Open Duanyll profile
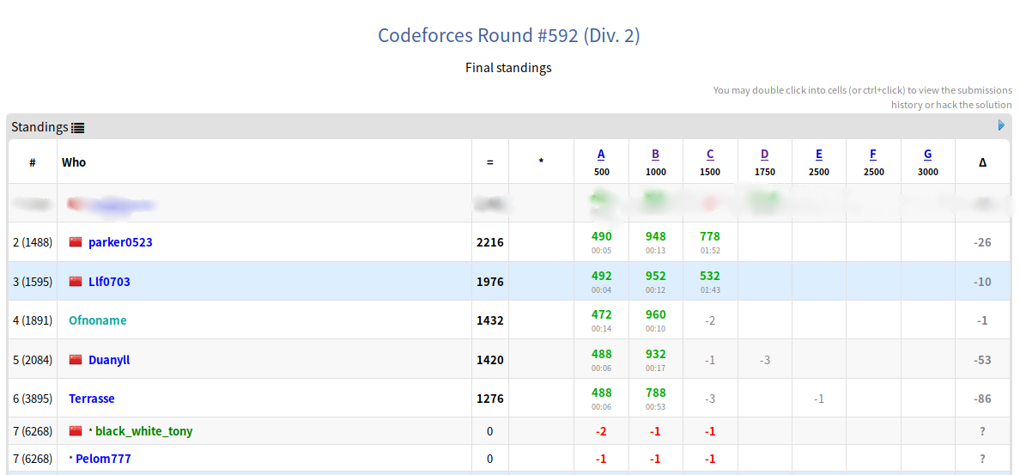This screenshot has height=475, width=1020. click(x=109, y=360)
